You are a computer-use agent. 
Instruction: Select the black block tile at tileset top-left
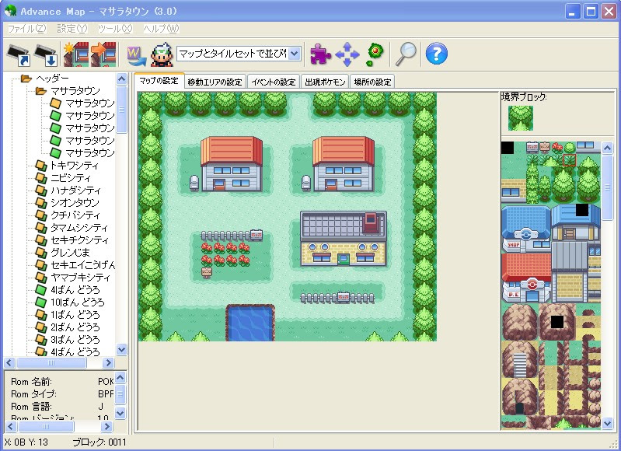tap(508, 148)
